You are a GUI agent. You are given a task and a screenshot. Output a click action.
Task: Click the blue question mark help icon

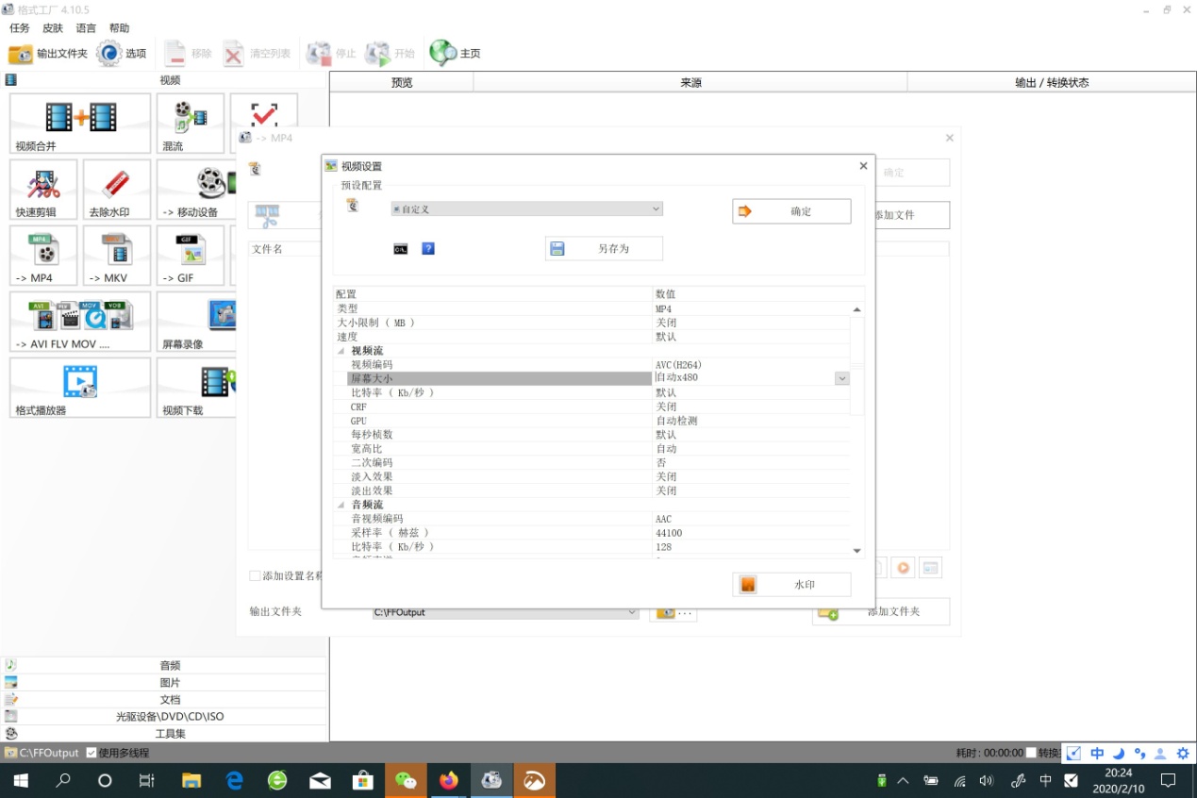pyautogui.click(x=427, y=249)
